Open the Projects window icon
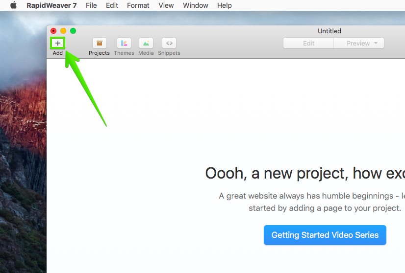Image resolution: width=405 pixels, height=273 pixels. [100, 43]
